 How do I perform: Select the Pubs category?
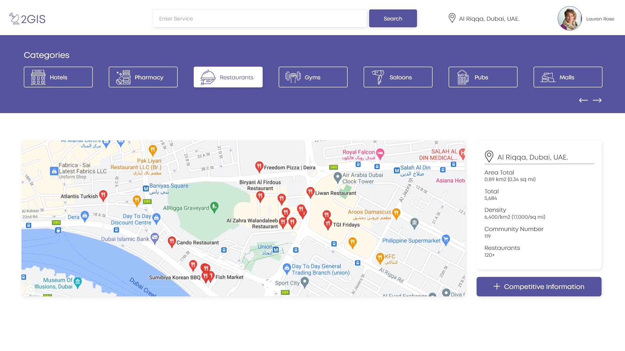tap(483, 77)
